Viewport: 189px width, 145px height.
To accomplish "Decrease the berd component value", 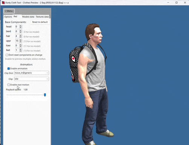I will tap(21, 32).
